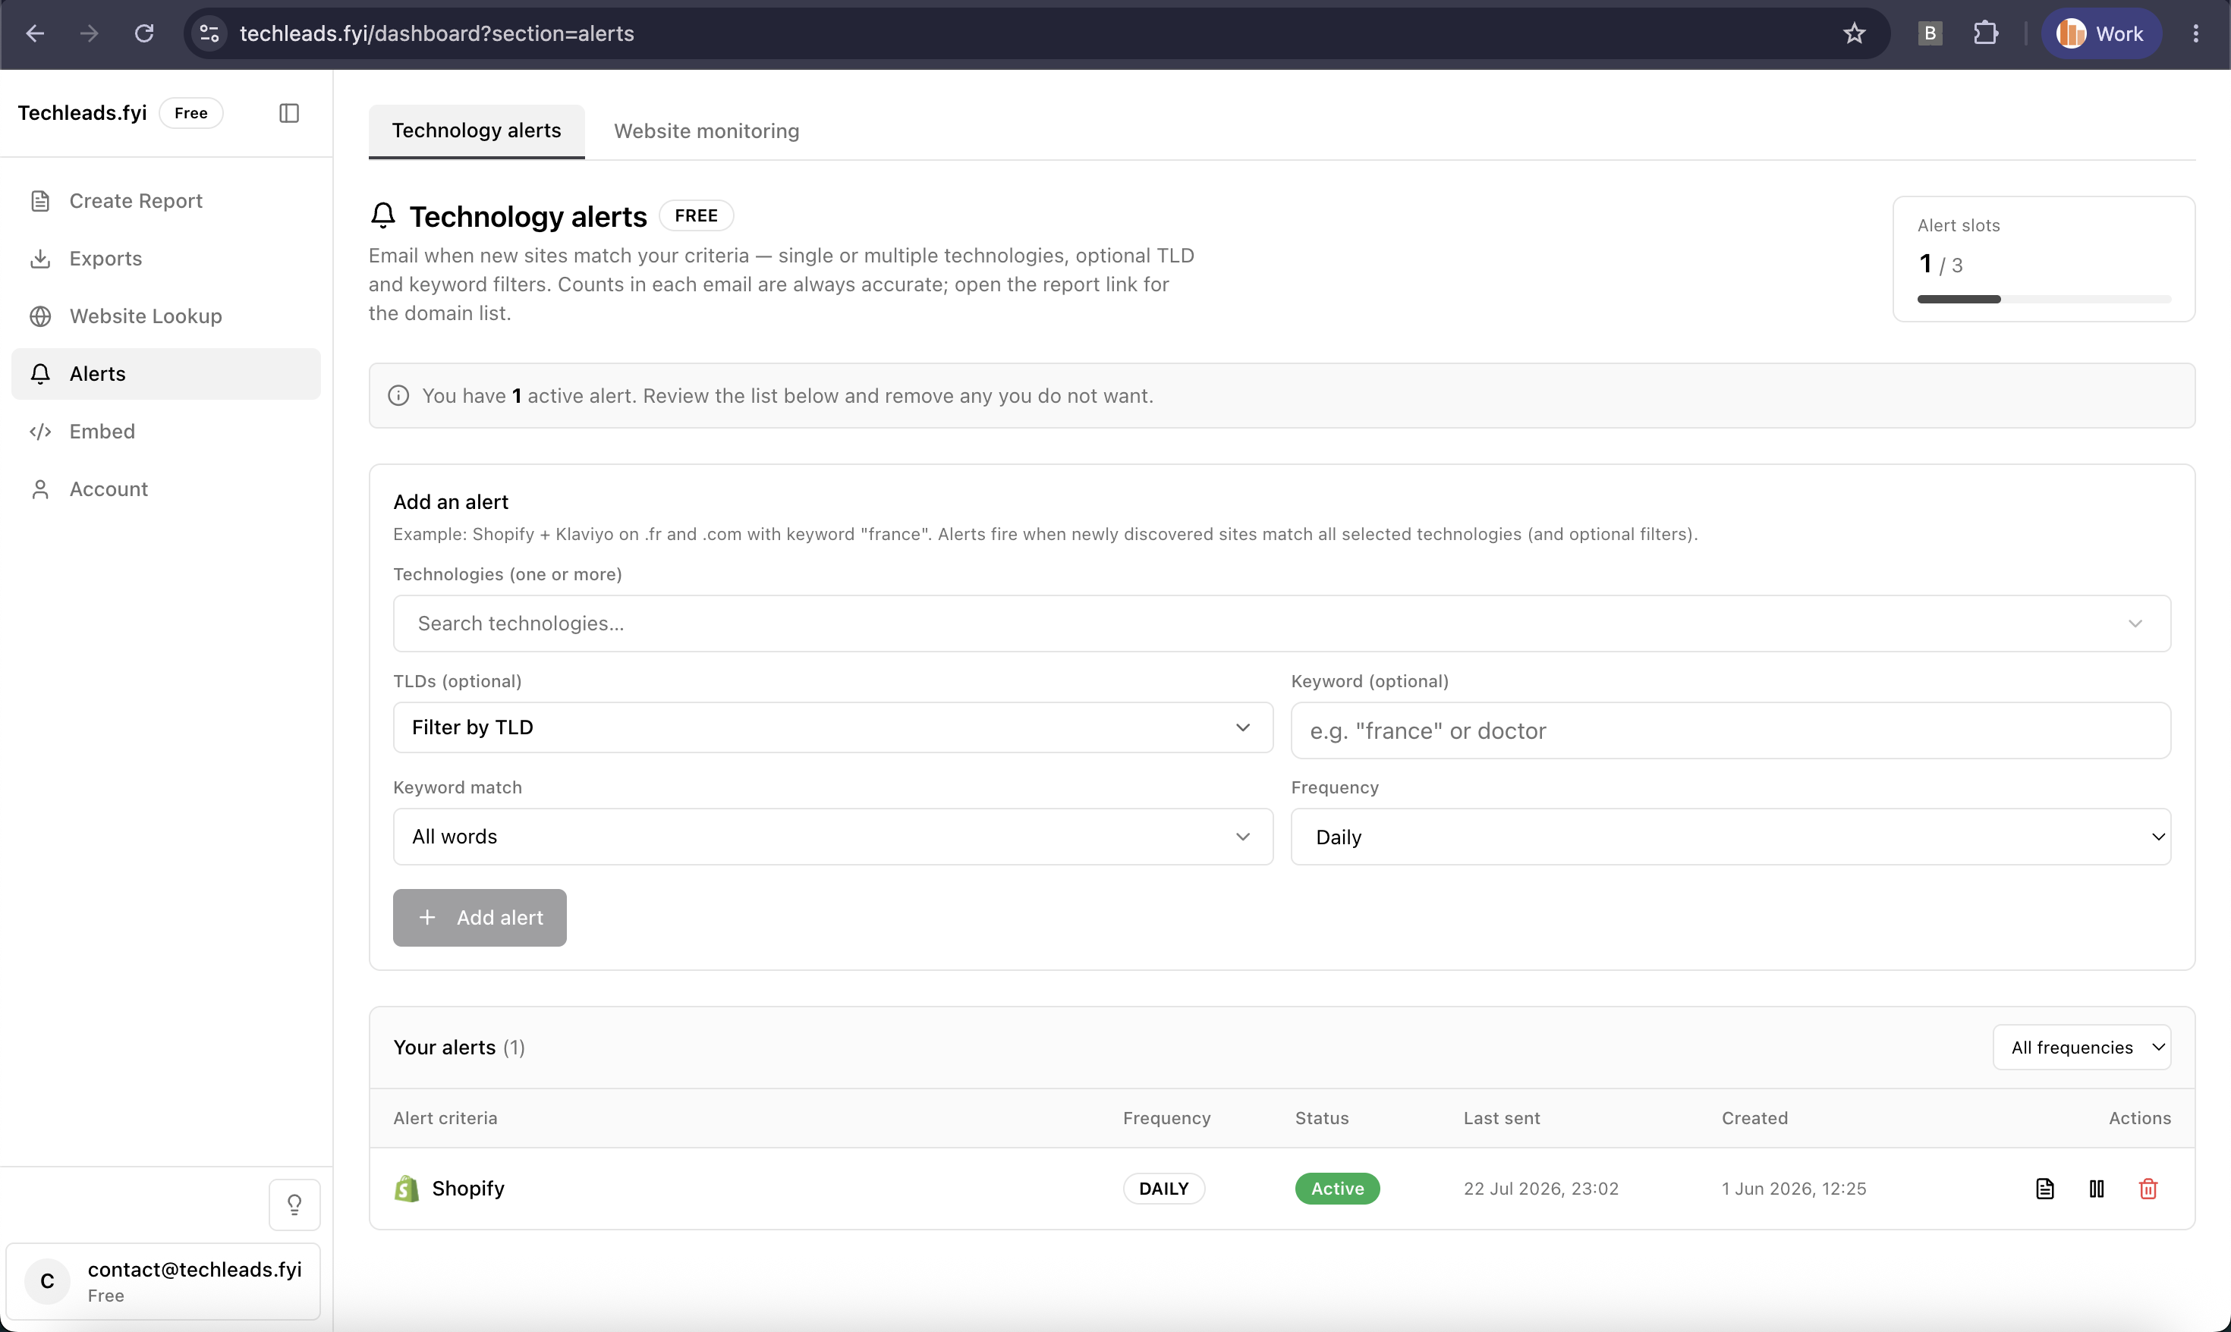The image size is (2231, 1332).
Task: Click the Keyword optional input field
Action: click(1730, 730)
